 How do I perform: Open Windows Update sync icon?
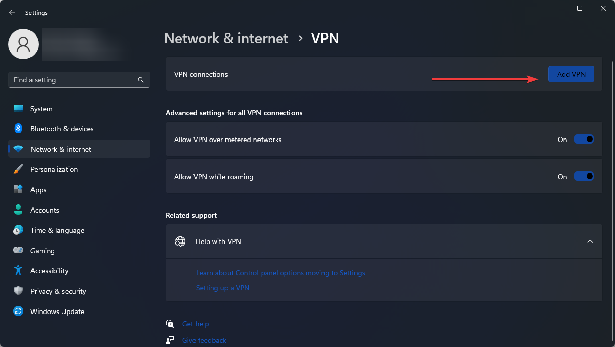(18, 311)
